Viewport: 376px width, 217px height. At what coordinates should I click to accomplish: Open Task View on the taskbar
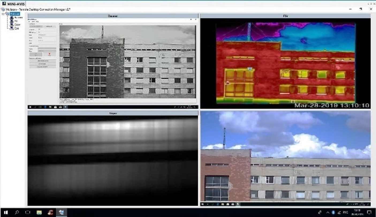(28, 212)
